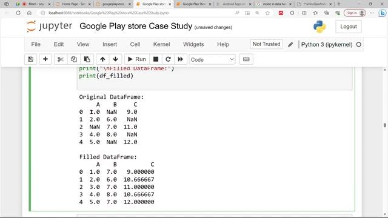Click the red extension icon in browser toolbar
The image size is (388, 218).
point(281,13)
